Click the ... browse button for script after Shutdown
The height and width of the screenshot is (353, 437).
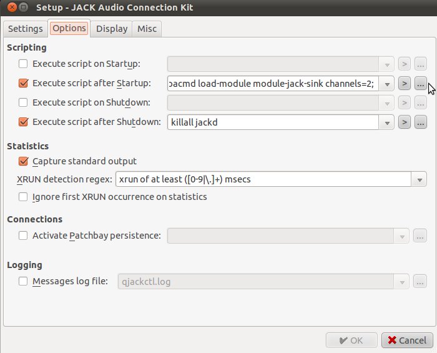tap(421, 122)
